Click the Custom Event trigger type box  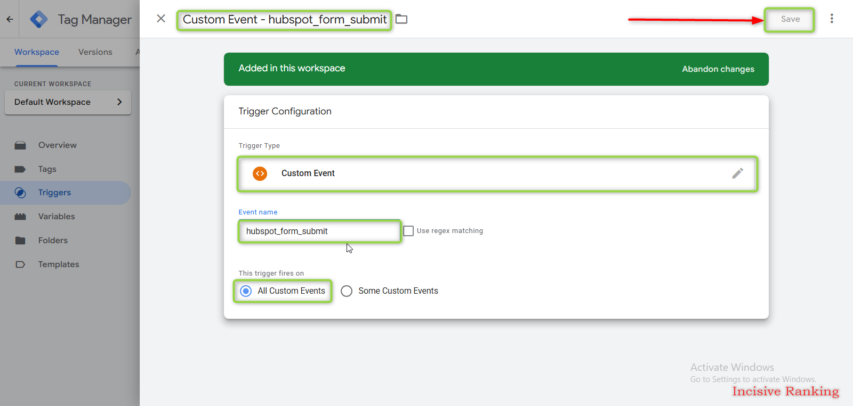(x=497, y=173)
